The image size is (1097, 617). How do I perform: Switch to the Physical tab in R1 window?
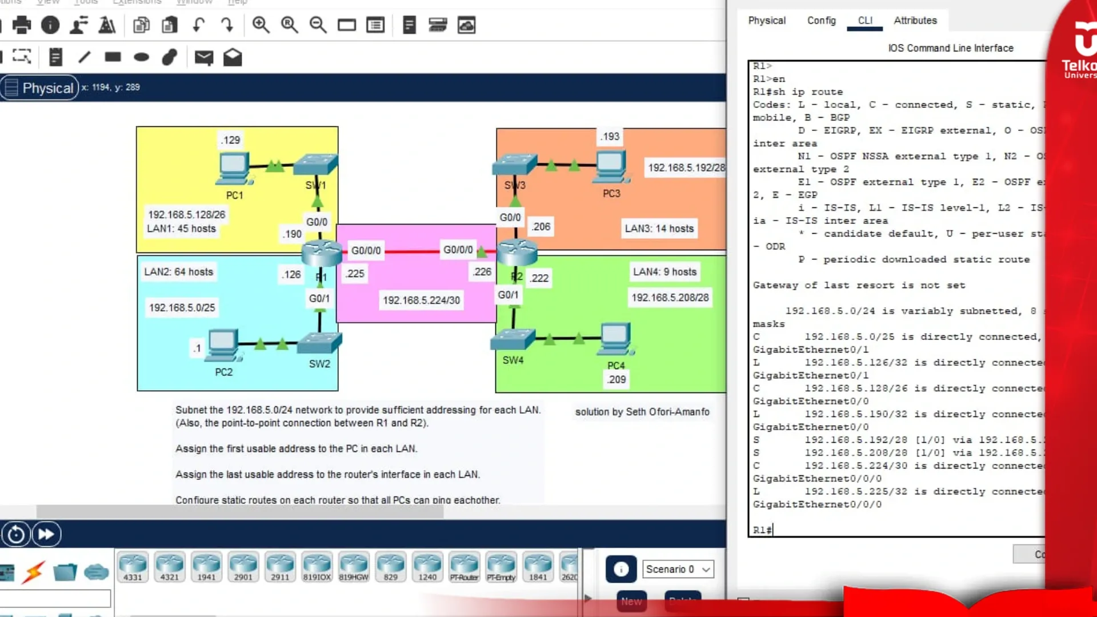767,21
